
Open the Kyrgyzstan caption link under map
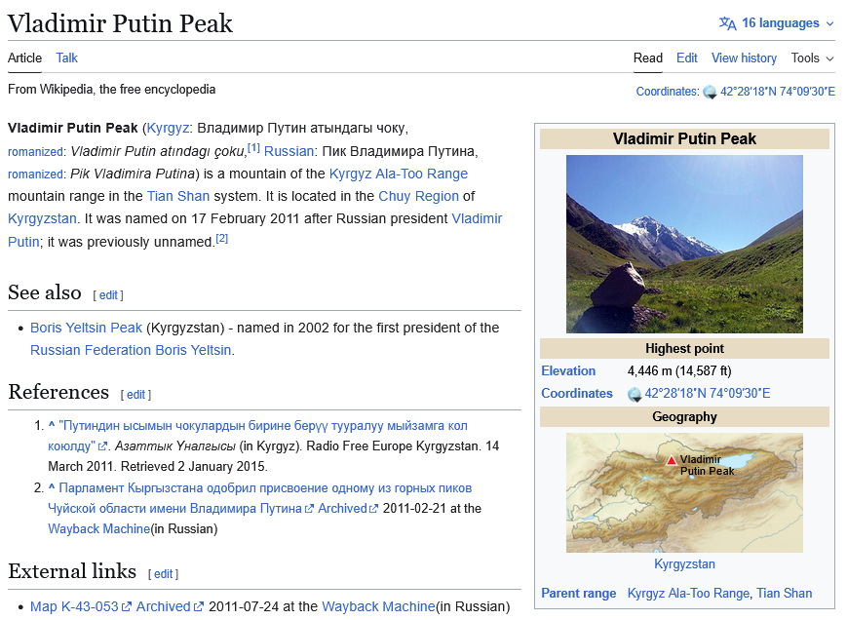pyautogui.click(x=684, y=564)
